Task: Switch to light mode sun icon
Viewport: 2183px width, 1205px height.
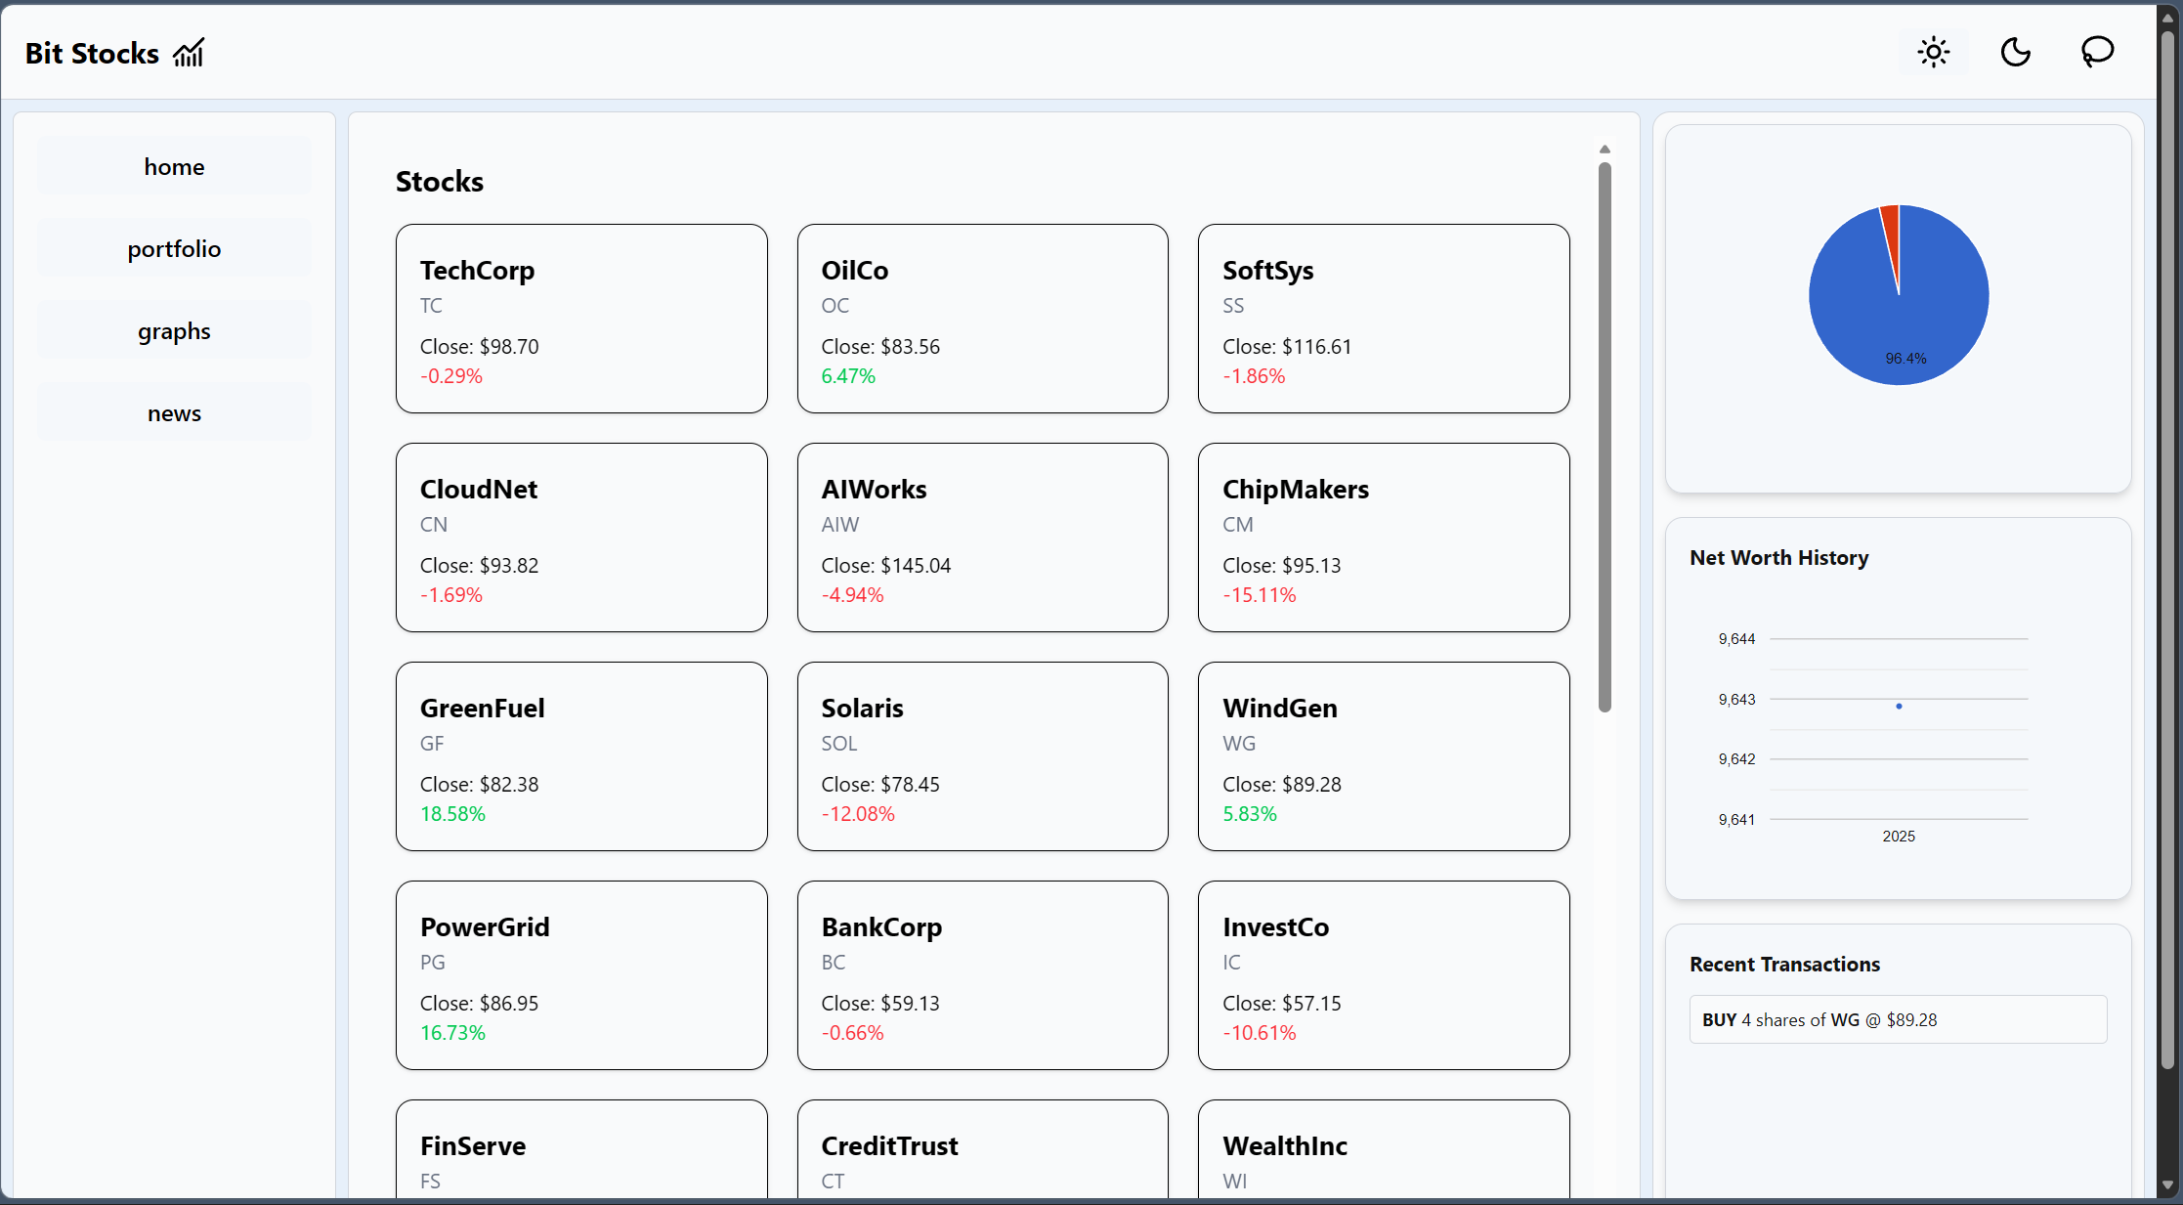Action: pyautogui.click(x=1933, y=52)
